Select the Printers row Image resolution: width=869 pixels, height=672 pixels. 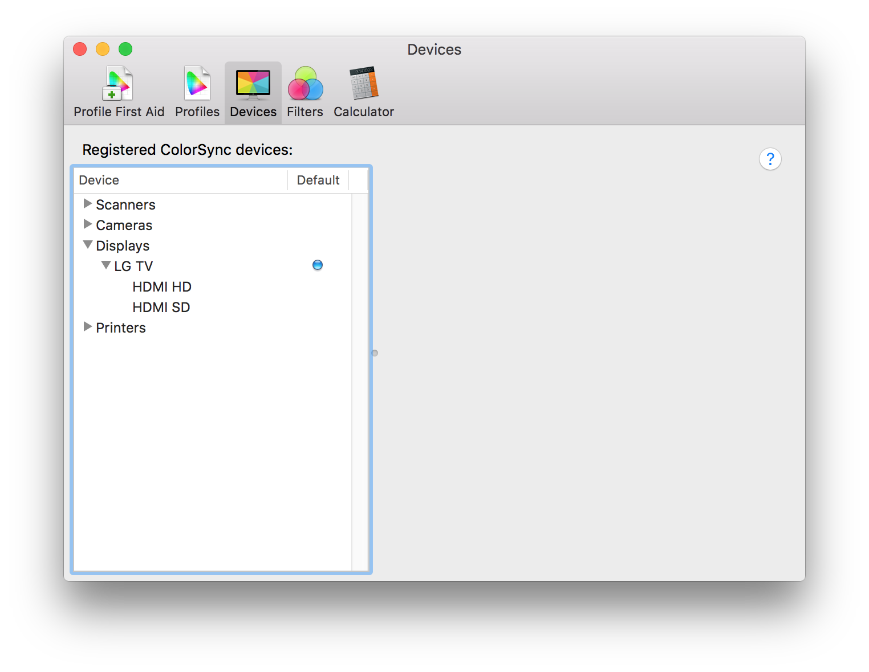tap(213, 327)
